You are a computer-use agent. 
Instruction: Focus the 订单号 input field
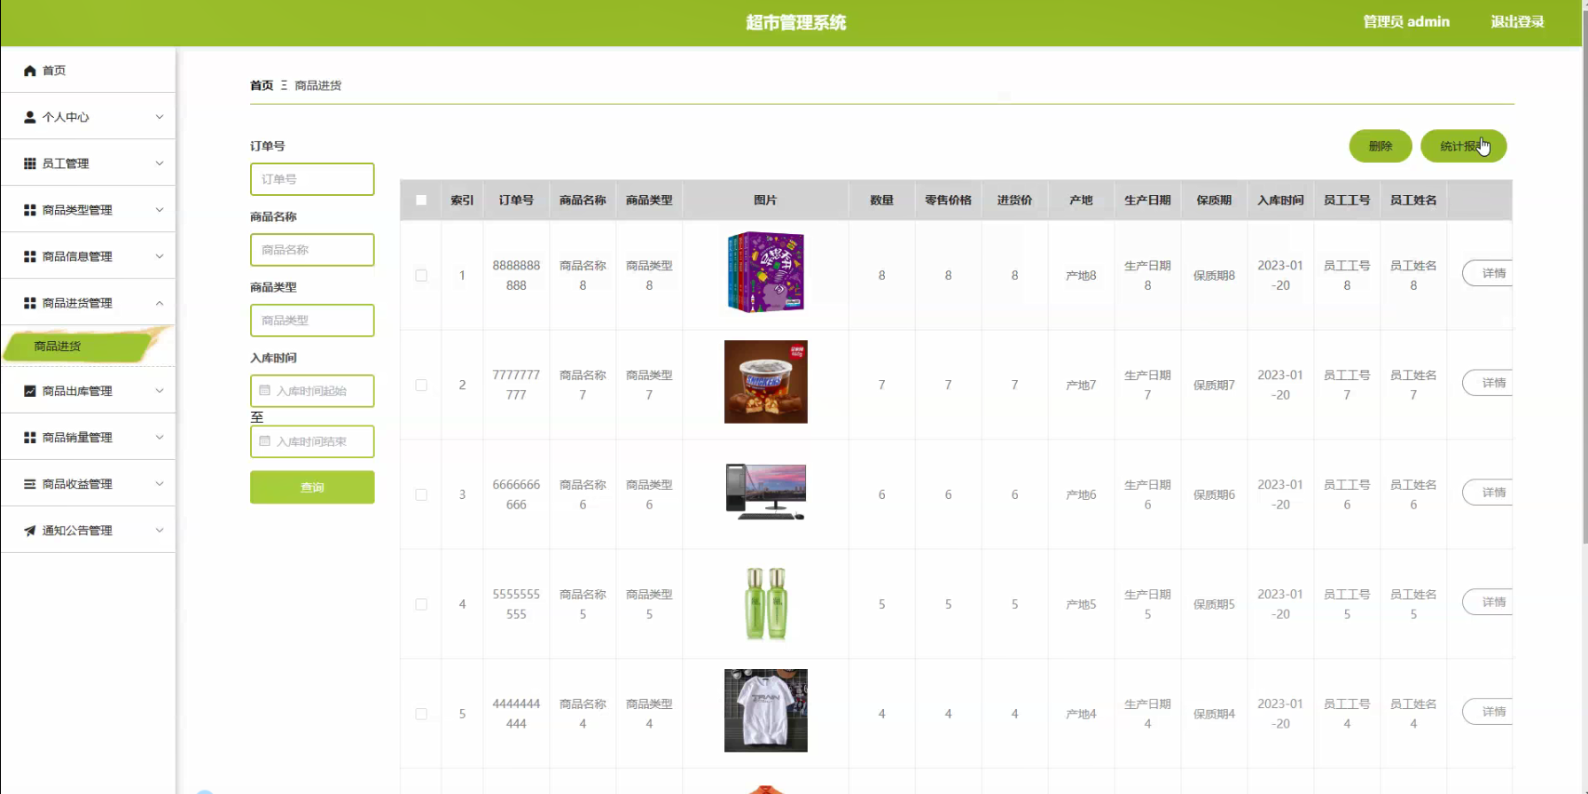point(312,179)
